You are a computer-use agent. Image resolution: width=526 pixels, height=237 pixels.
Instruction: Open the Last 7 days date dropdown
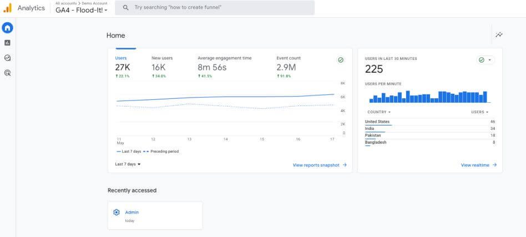click(128, 164)
